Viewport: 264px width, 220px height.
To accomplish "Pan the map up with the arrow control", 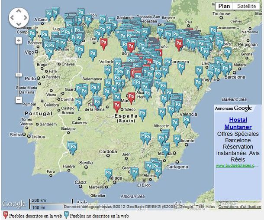I will click(x=19, y=11).
